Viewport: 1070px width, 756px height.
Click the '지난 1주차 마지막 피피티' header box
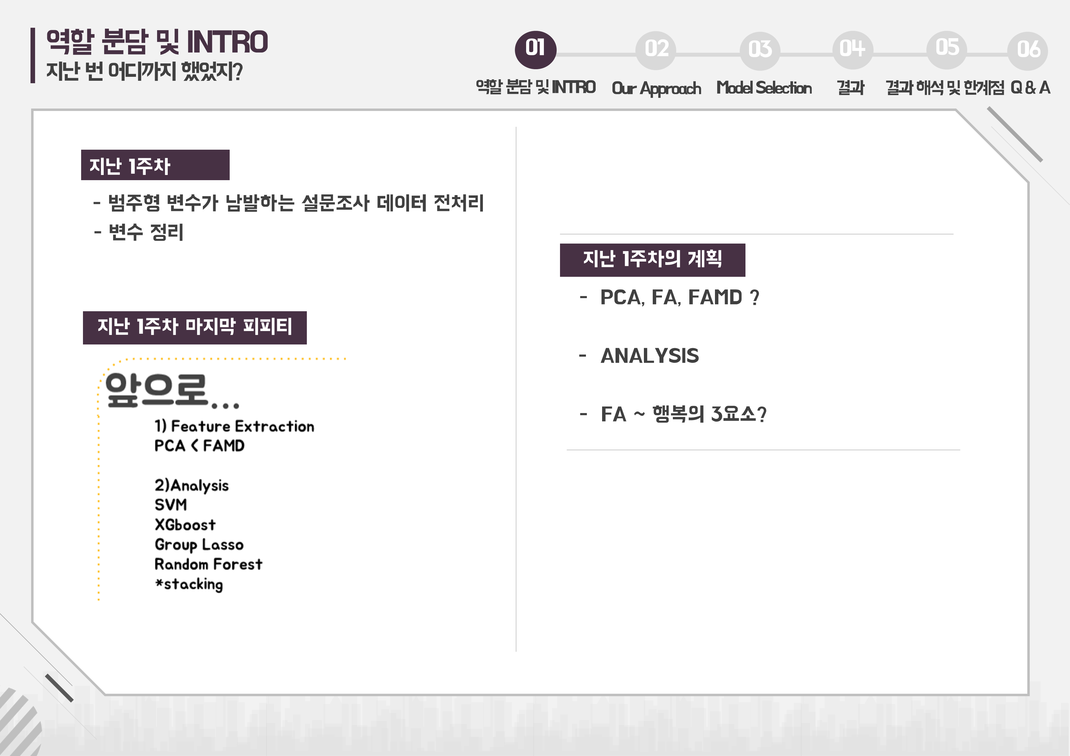coord(194,327)
